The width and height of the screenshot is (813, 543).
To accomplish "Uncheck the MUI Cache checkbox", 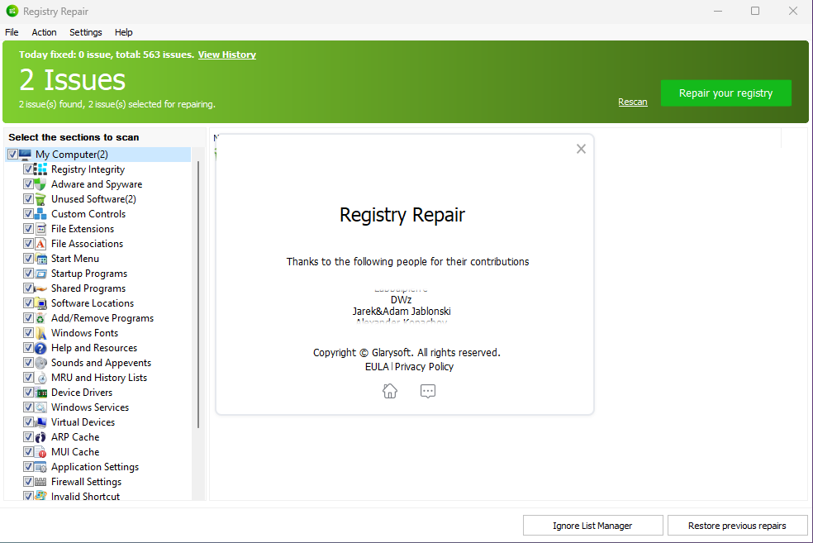I will [x=29, y=452].
